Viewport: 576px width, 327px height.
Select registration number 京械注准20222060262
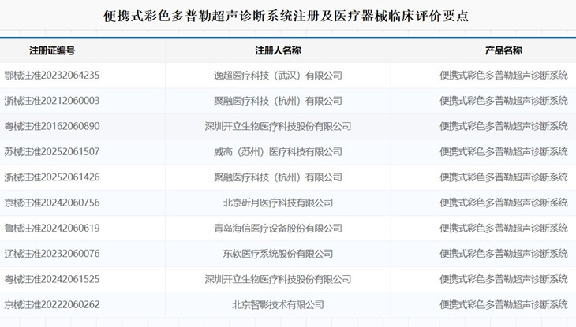pos(52,305)
